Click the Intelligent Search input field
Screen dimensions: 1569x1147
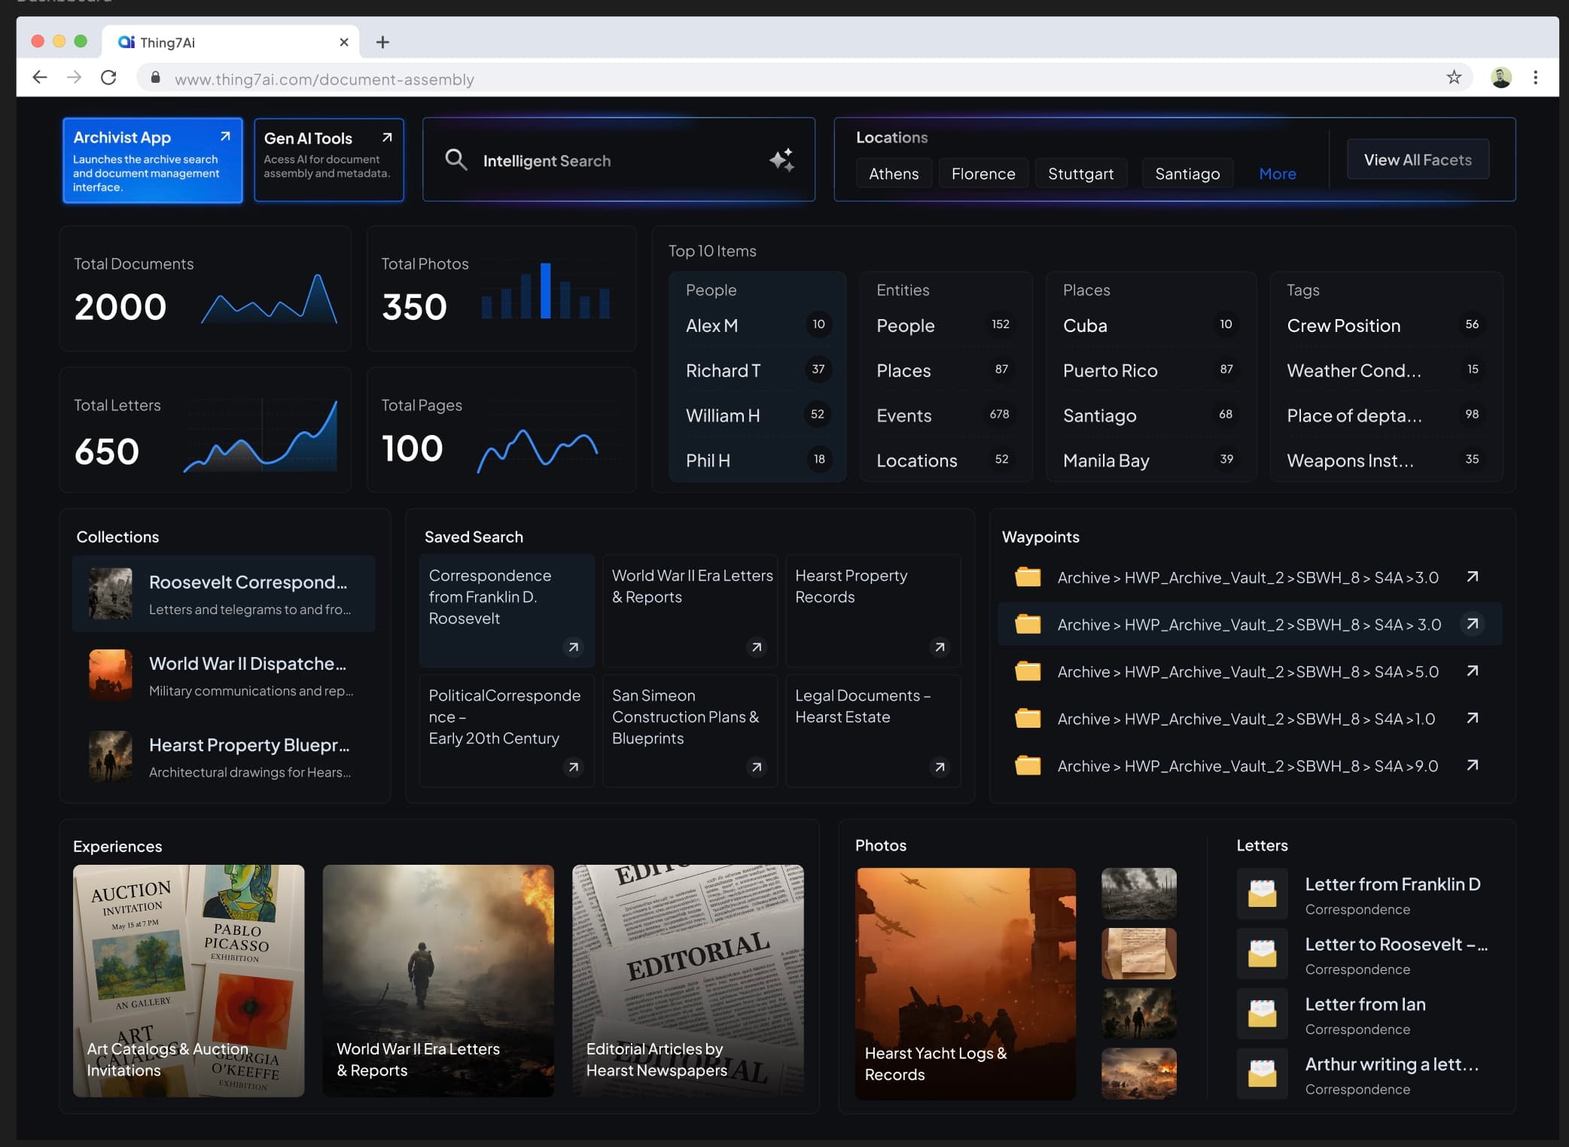pos(619,160)
